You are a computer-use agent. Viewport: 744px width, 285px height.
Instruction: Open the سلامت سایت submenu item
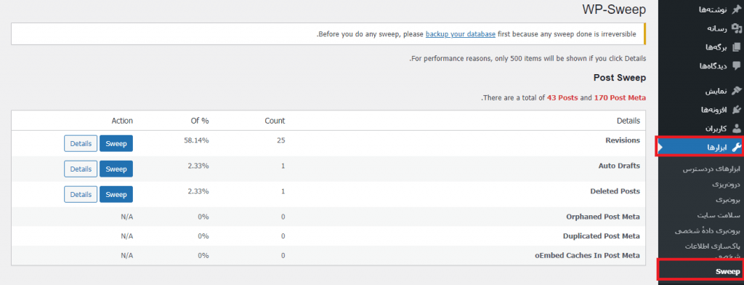[719, 215]
